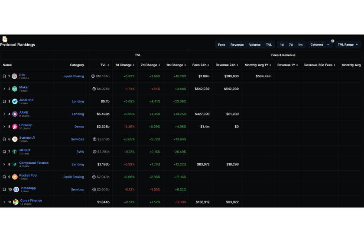
Task: Click the question-mark icon beside Instadapp TVL
Action: 94,189
